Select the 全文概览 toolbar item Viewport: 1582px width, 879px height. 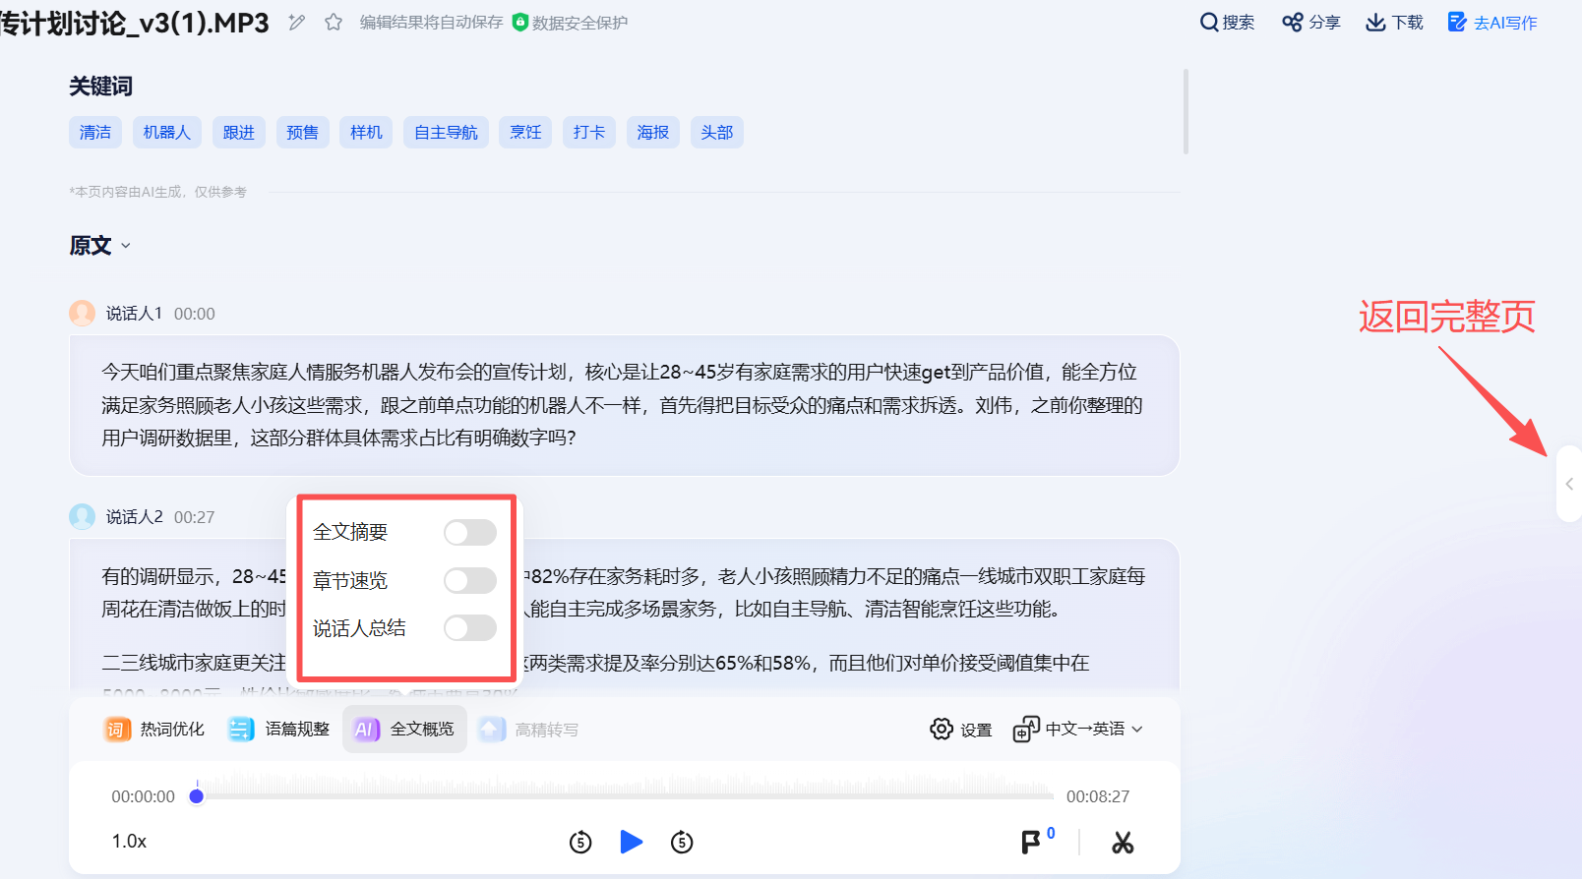(x=404, y=729)
